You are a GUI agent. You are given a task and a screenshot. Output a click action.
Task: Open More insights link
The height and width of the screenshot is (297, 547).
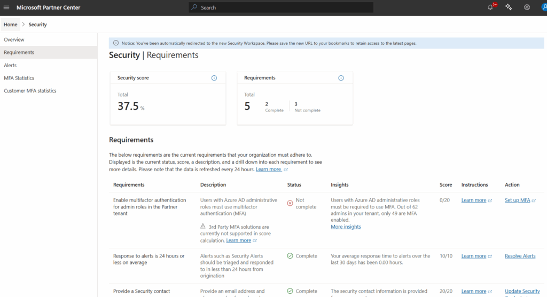[x=346, y=227]
